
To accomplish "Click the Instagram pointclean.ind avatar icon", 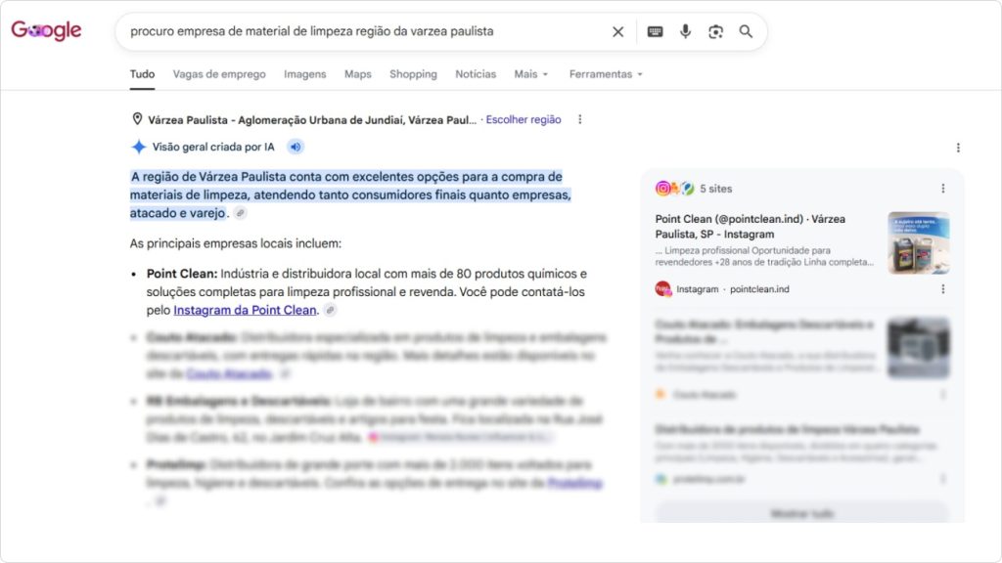I will 663,289.
